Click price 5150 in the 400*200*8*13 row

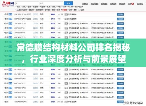(x=53, y=33)
